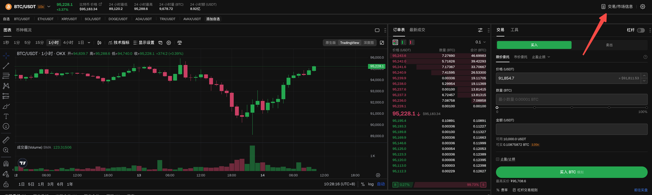The image size is (652, 195).
Task: Click the fullscreen expand chart icon
Action: (382, 43)
